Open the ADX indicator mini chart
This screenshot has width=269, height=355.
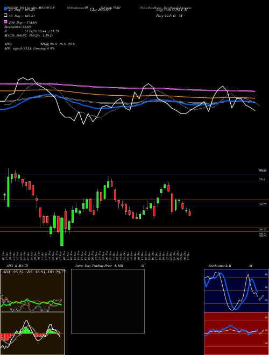pyautogui.click(x=32, y=290)
